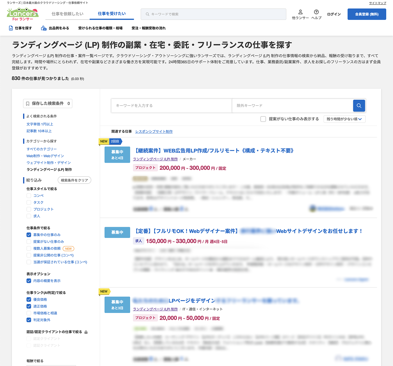Image resolution: width=393 pixels, height=366 pixels.
Task: Click 830 件の仕事が見つかりました text
Action: (40, 79)
